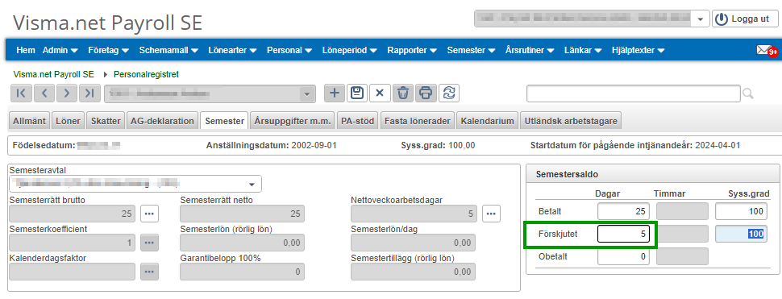
Task: Click the Semestertillägg (rörlig lön) field
Action: 413,272
